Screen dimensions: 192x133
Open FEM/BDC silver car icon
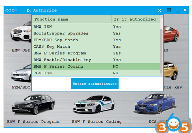pyautogui.click(x=21, y=73)
